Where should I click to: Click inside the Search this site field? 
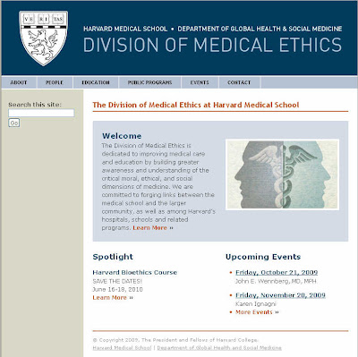pyautogui.click(x=41, y=113)
